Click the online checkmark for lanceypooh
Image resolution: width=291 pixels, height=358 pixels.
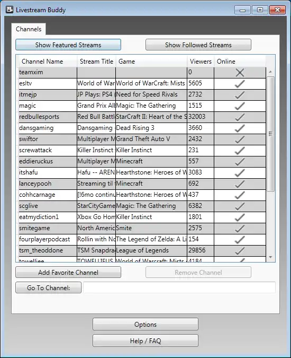pos(240,184)
